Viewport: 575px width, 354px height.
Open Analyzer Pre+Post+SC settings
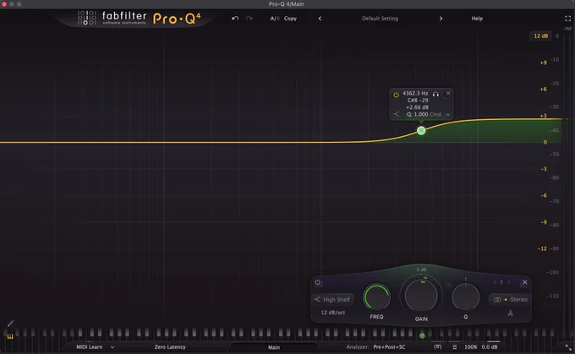point(389,346)
